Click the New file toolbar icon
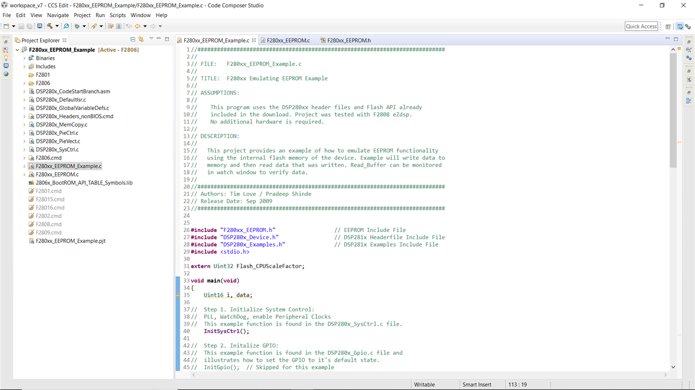 [x=6, y=26]
